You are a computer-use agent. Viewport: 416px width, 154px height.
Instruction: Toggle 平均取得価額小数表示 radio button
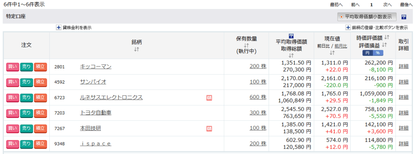[341, 17]
